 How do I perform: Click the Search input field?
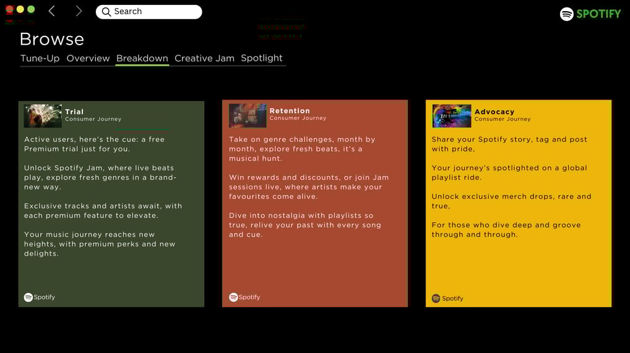point(149,12)
